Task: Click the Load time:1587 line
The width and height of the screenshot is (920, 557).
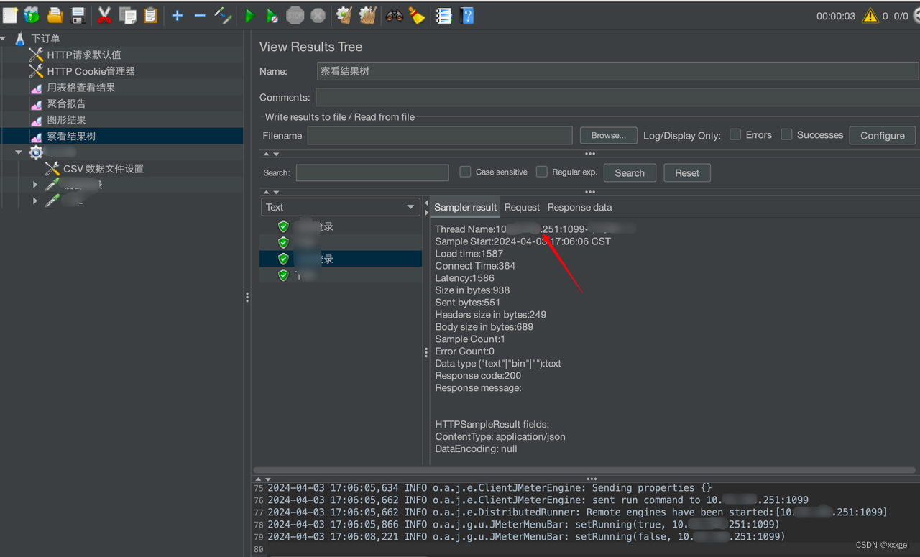Action: coord(469,254)
